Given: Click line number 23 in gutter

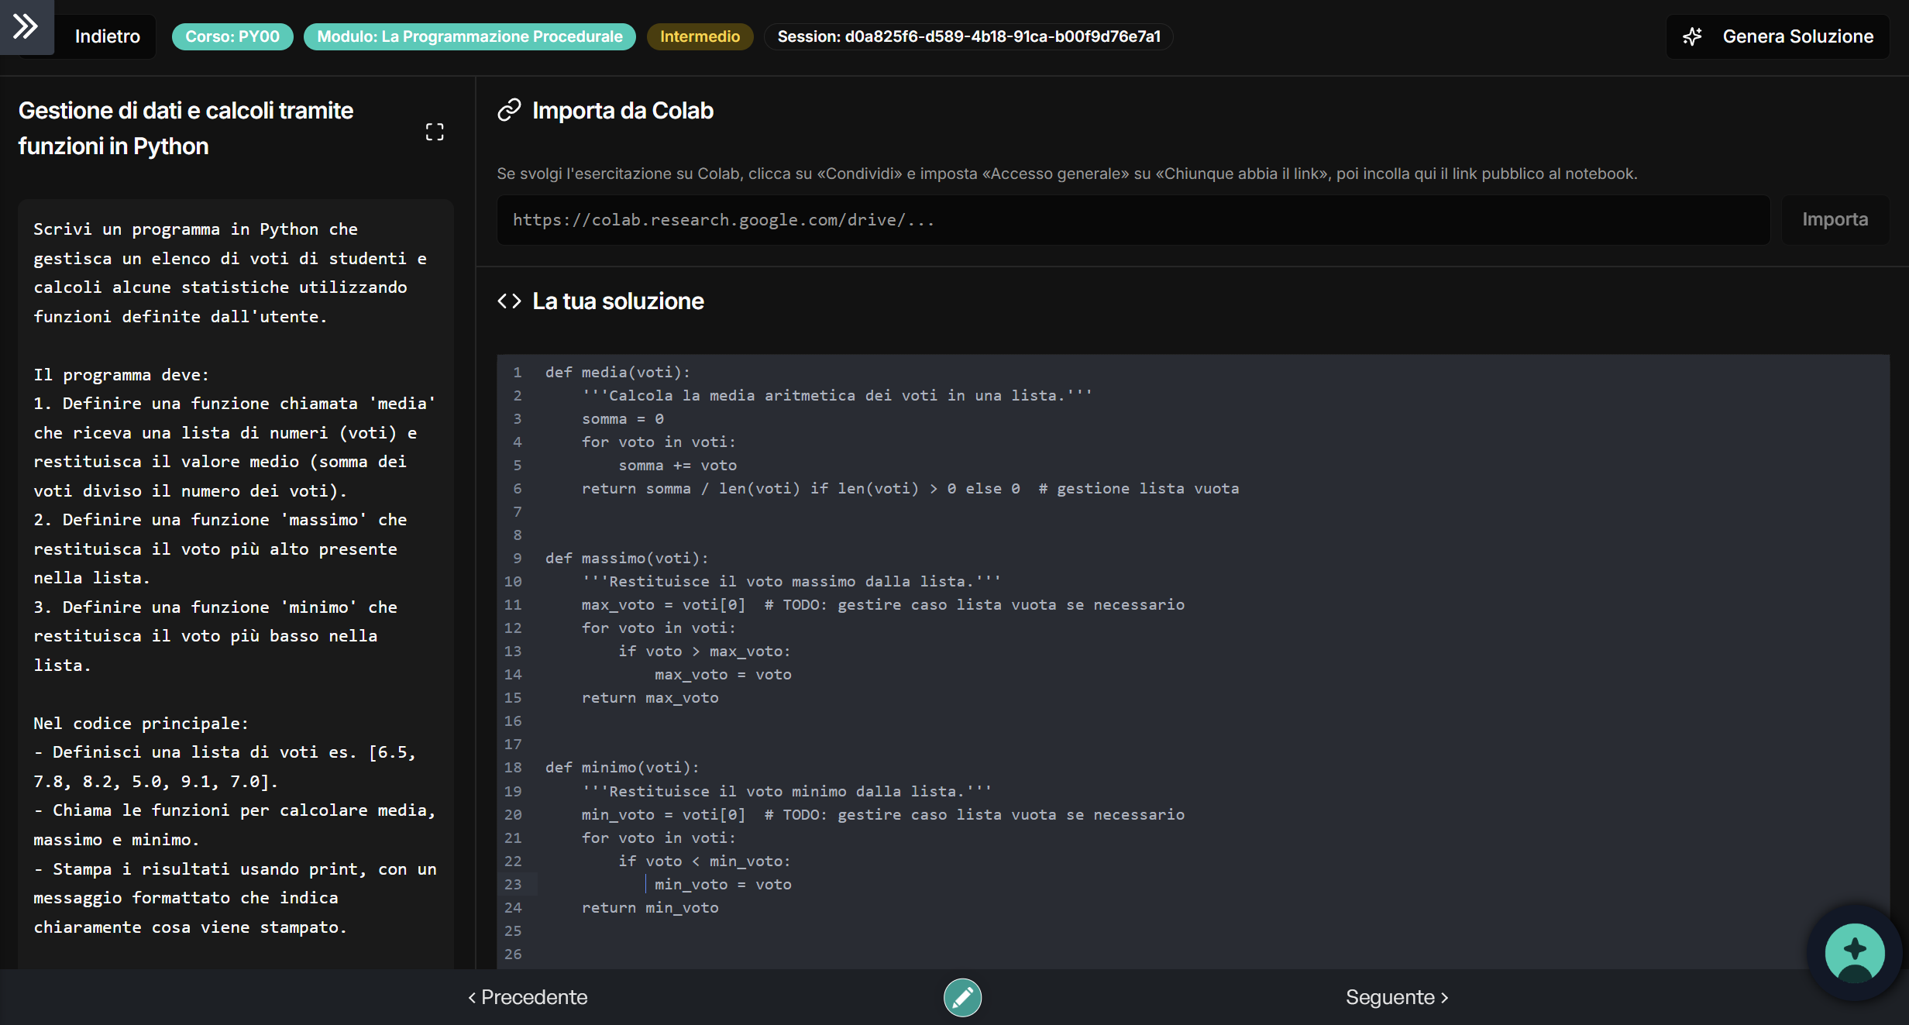Looking at the screenshot, I should coord(513,885).
